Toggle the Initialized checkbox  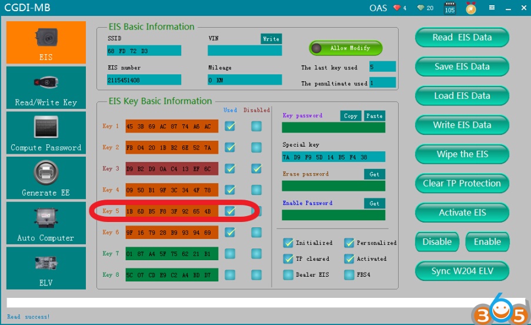coord(288,243)
